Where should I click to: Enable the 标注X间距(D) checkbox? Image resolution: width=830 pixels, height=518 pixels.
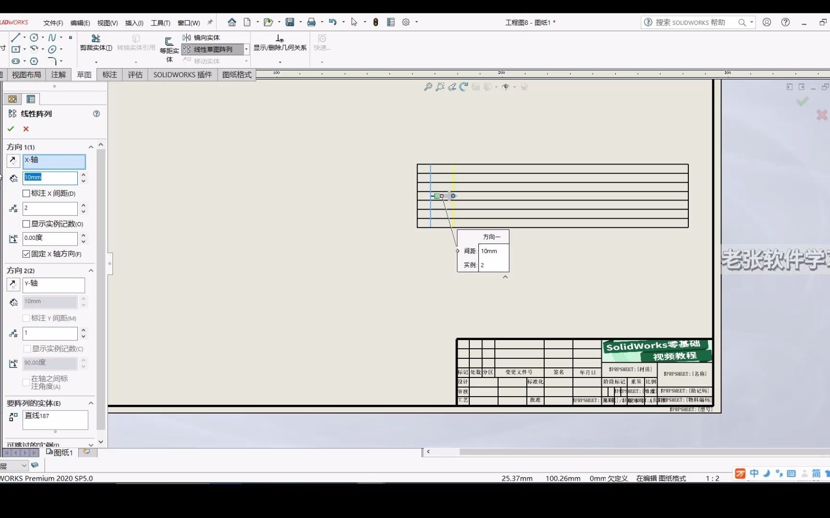click(27, 193)
